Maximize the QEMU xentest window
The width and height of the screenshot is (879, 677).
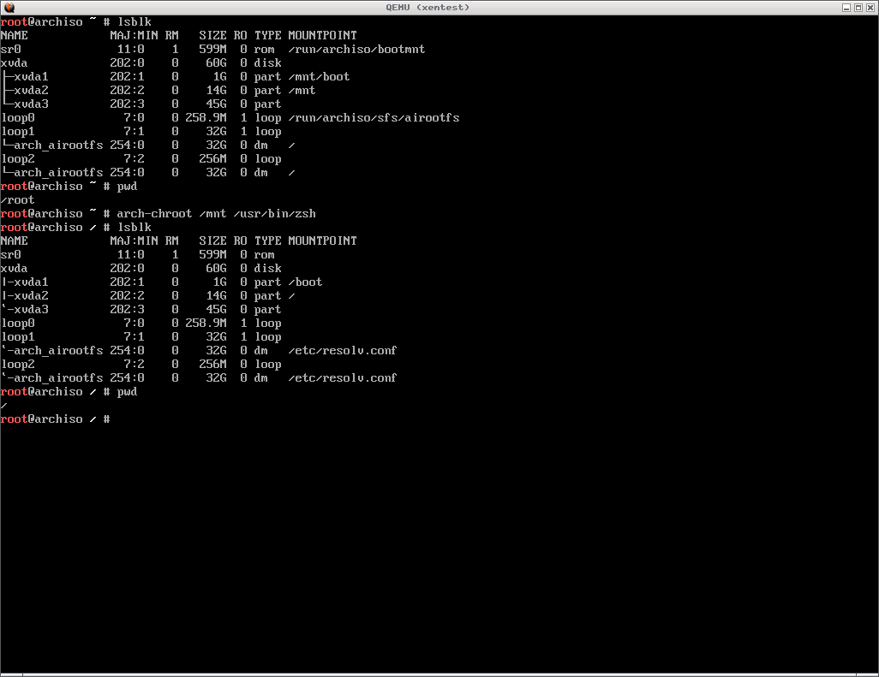(x=858, y=7)
